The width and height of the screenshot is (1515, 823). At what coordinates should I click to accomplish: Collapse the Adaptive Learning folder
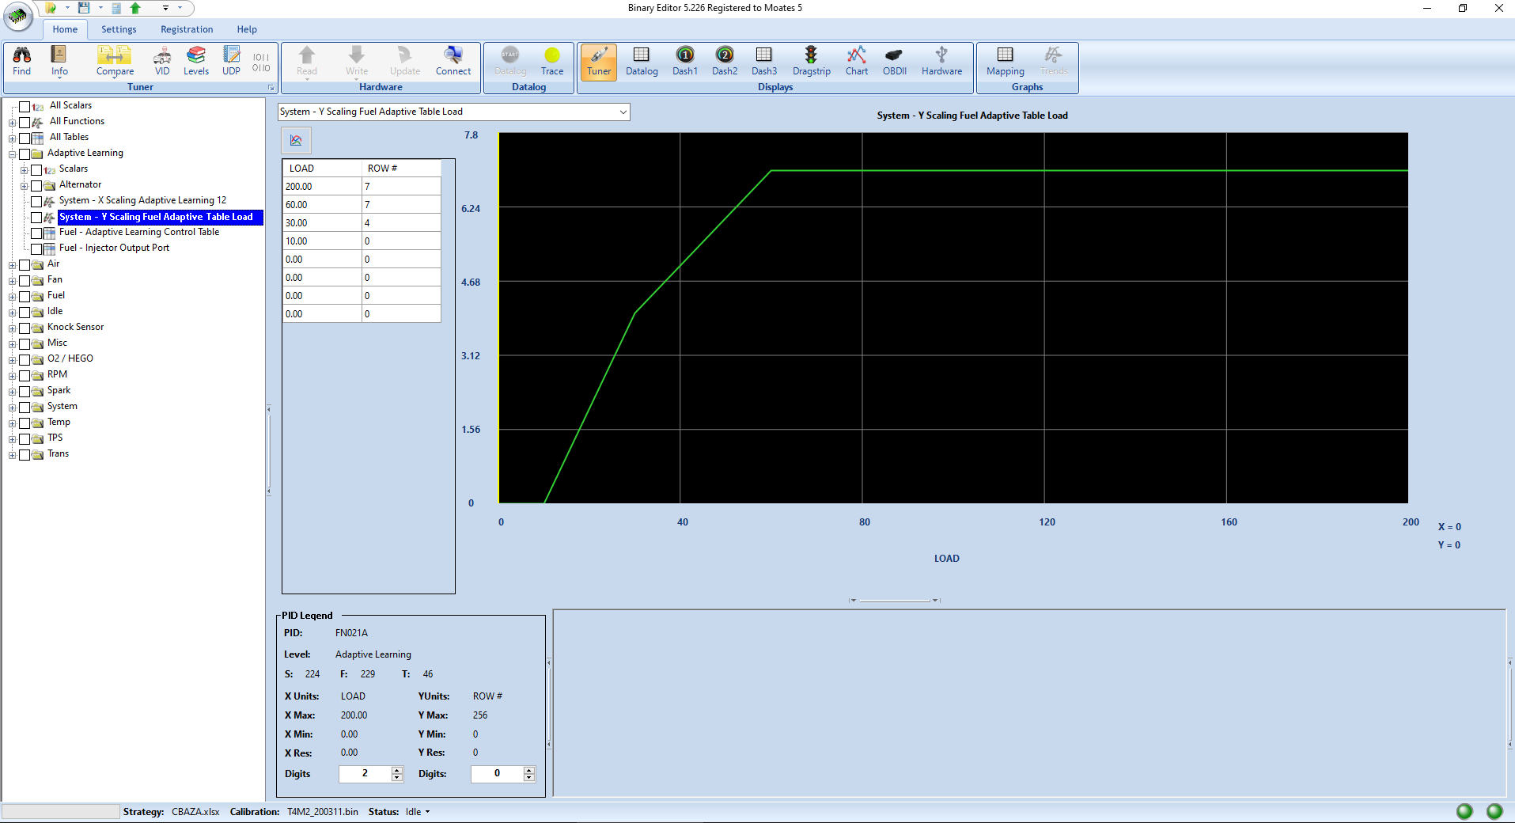12,154
